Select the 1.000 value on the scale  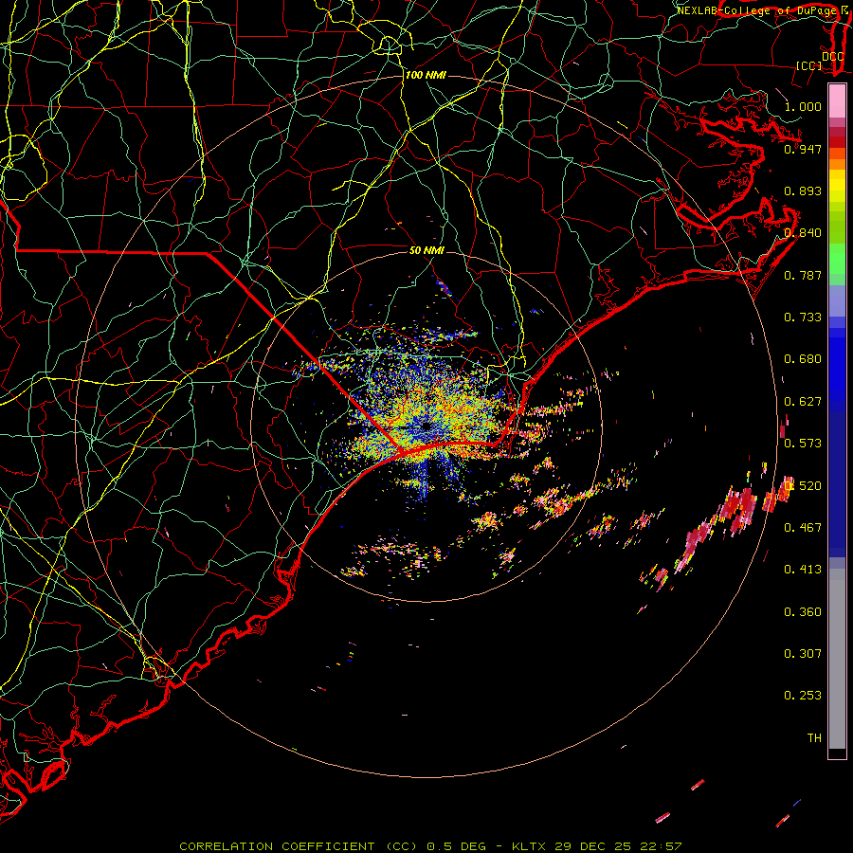click(x=803, y=106)
